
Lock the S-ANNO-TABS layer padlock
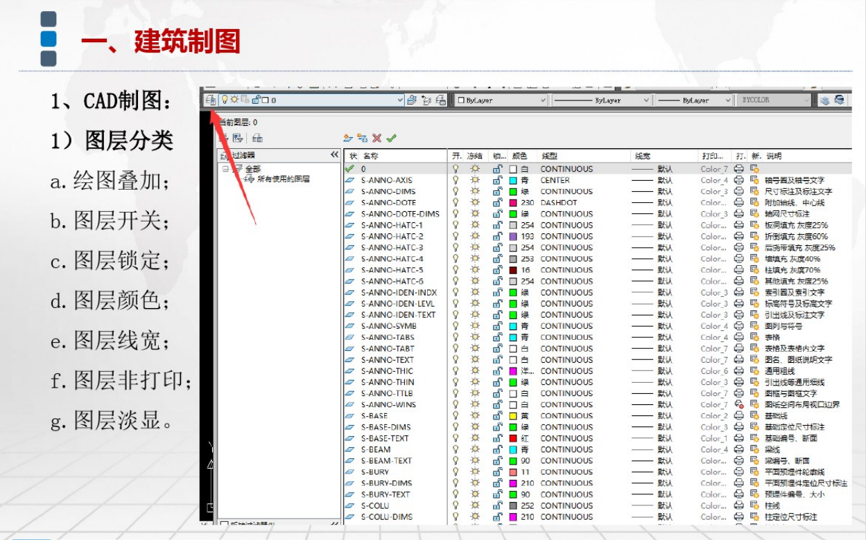tap(497, 337)
